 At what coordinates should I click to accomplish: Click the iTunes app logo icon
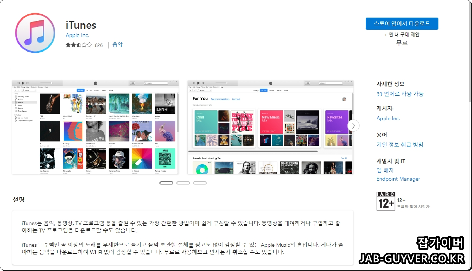click(x=35, y=33)
